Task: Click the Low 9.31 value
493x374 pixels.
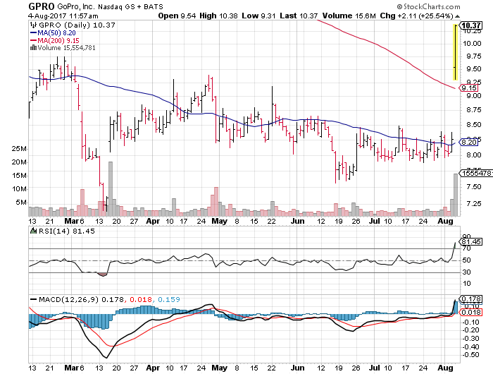Action: click(x=259, y=16)
